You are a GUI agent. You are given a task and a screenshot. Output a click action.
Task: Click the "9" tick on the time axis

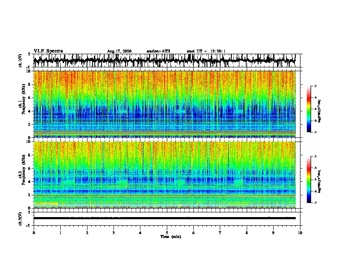coord(273,233)
